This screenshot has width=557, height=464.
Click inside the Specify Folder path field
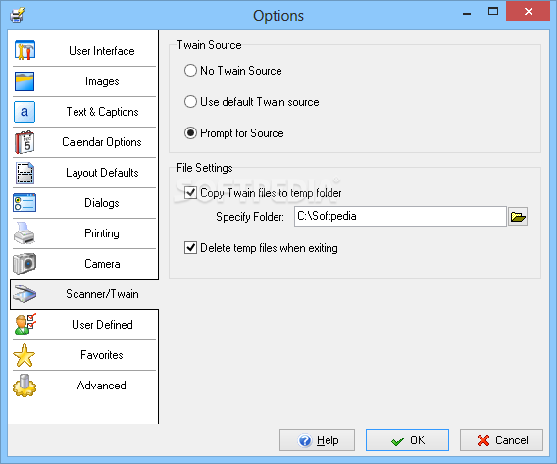(400, 217)
